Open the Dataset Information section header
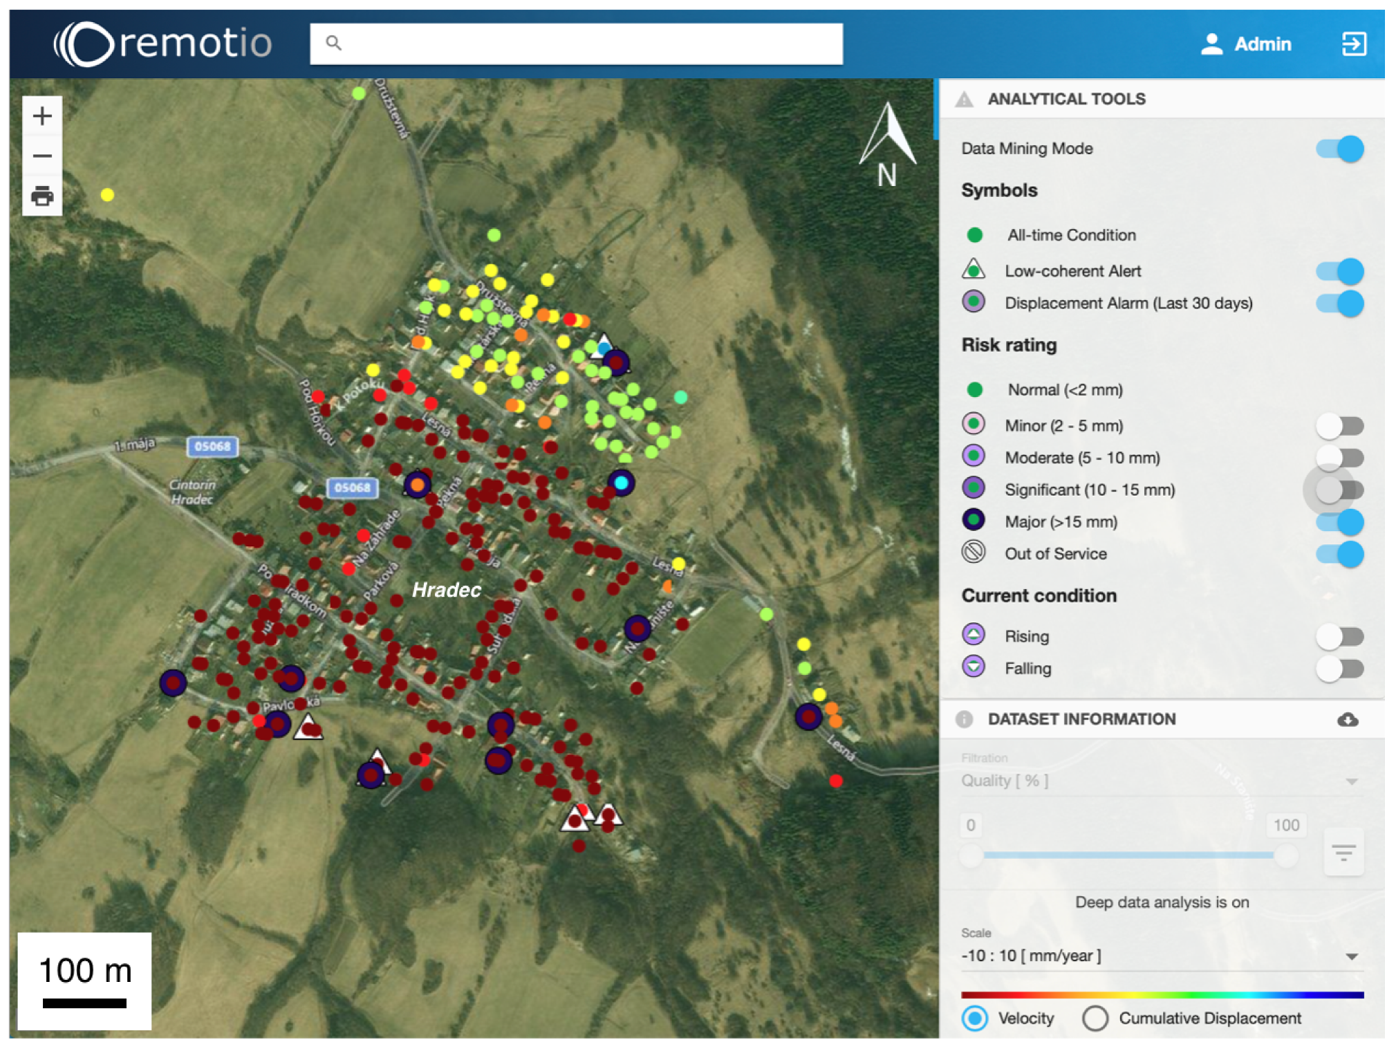This screenshot has height=1049, width=1396. coord(1081,719)
